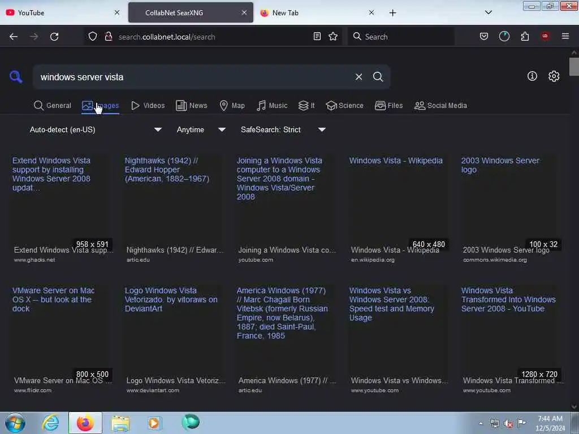Open the list all tabs chevron
Viewport: 579px width, 434px height.
(488, 12)
